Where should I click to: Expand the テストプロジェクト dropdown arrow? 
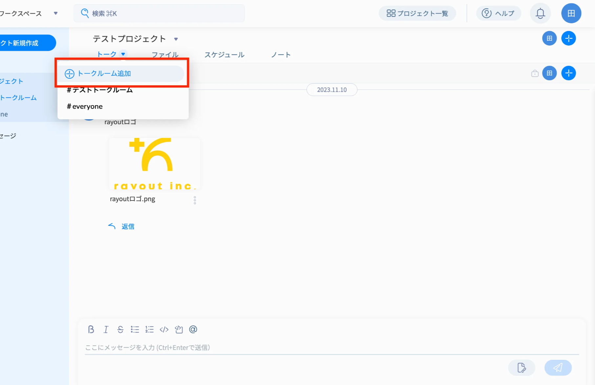coord(176,39)
